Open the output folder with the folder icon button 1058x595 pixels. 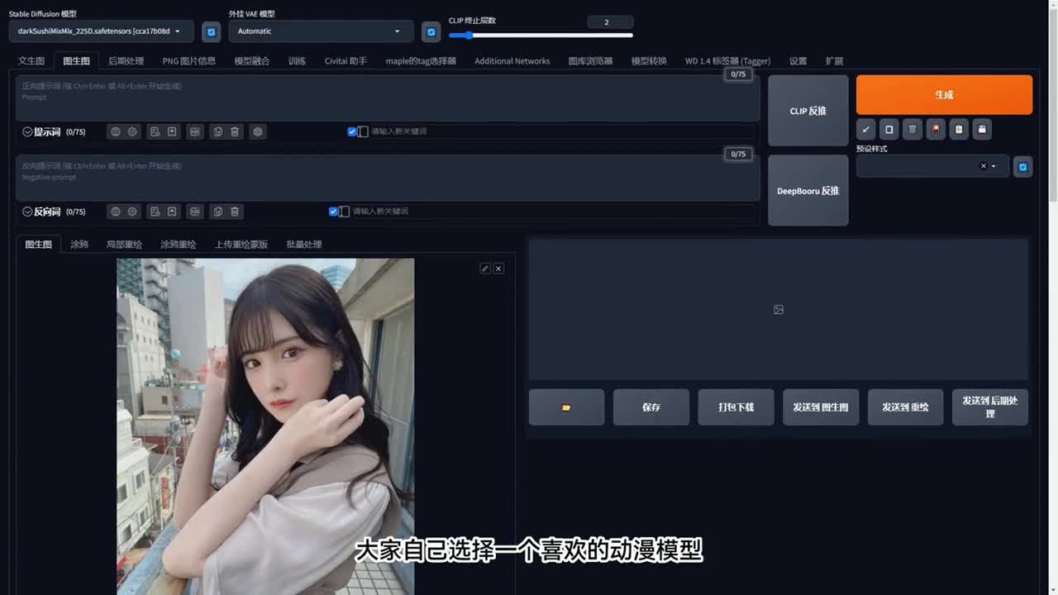[566, 407]
